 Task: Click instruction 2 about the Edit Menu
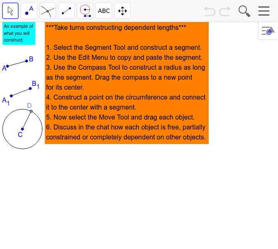(124, 57)
